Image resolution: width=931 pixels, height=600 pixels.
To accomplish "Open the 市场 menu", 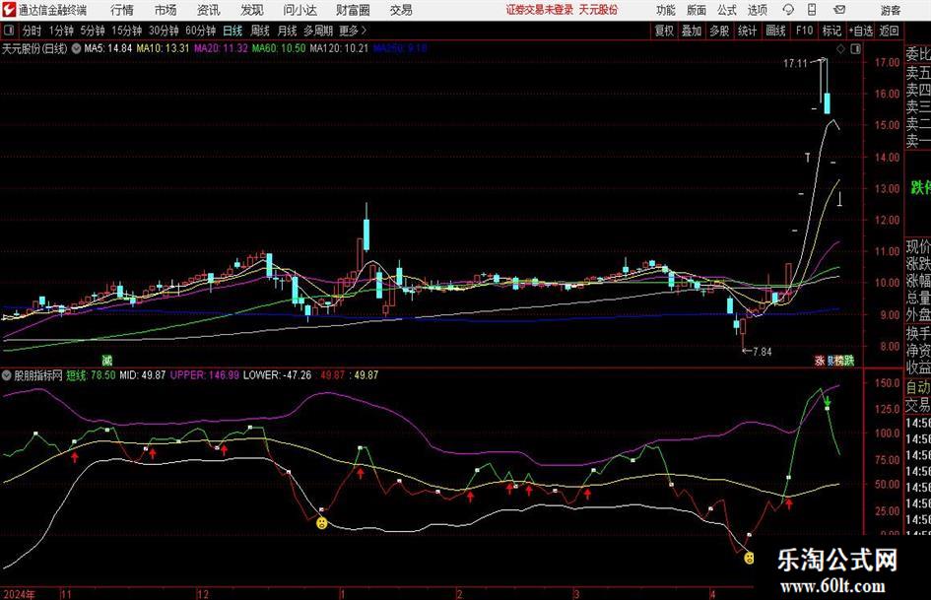I will coord(166,10).
